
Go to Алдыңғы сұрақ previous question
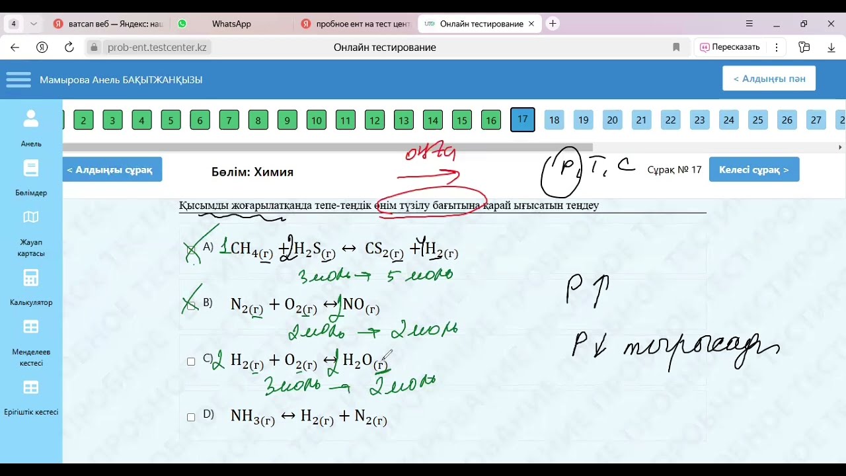112,169
